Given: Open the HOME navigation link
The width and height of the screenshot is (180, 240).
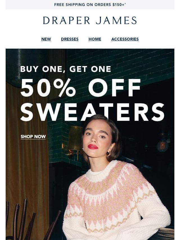Looking at the screenshot, I should click(95, 39).
